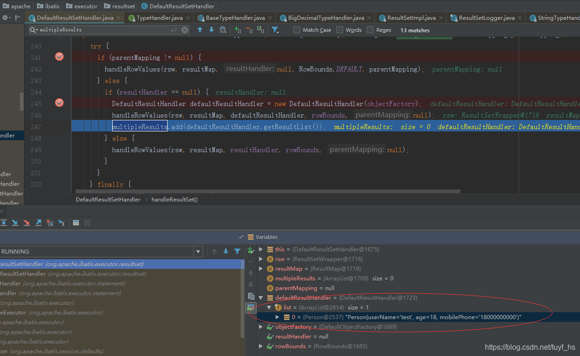Remove selection of current occurrence icon
The height and width of the screenshot is (356, 580).
pos(249,30)
